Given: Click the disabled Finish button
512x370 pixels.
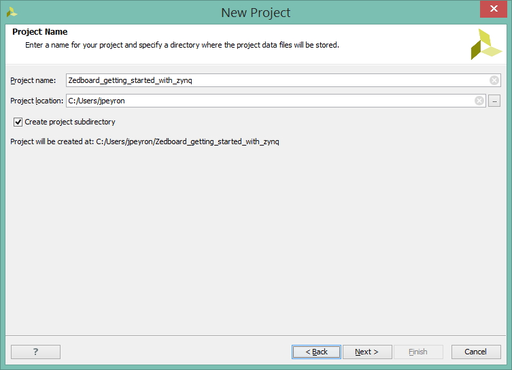Looking at the screenshot, I should (x=418, y=352).
